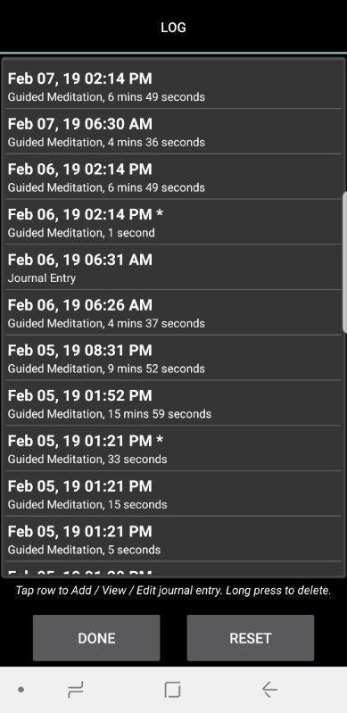Select Feb 06 06:26 AM meditation row
This screenshot has width=347, height=713.
click(x=174, y=313)
